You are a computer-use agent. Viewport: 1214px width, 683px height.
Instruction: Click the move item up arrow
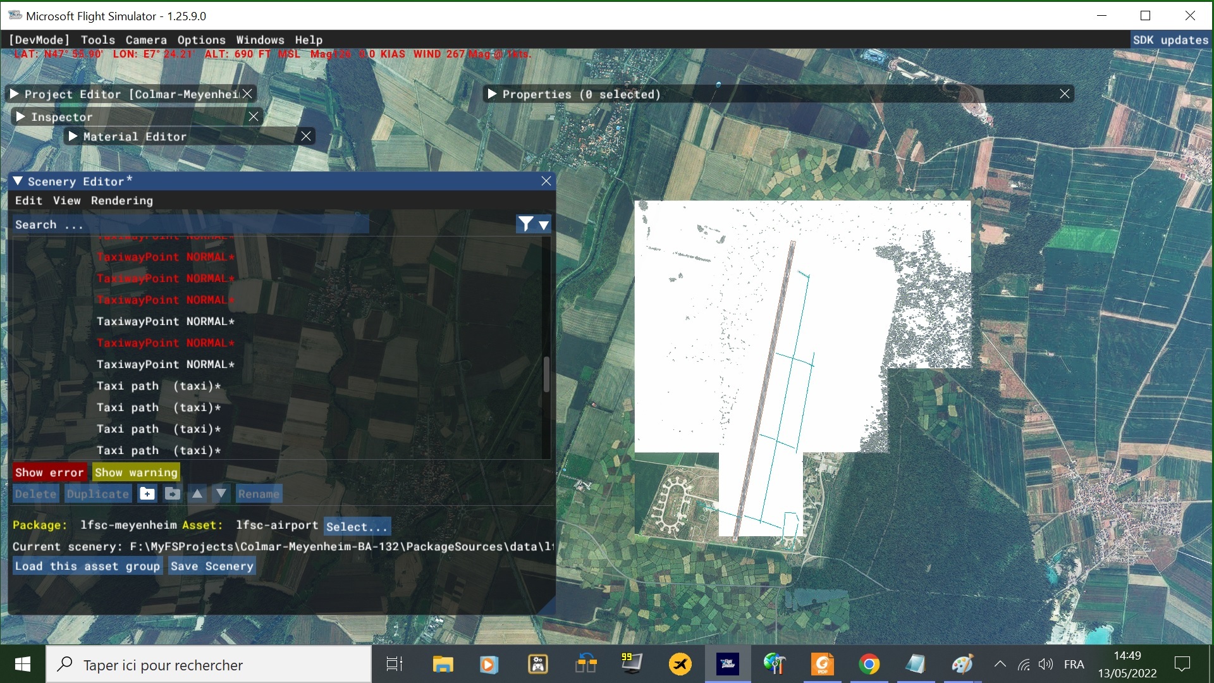click(197, 494)
